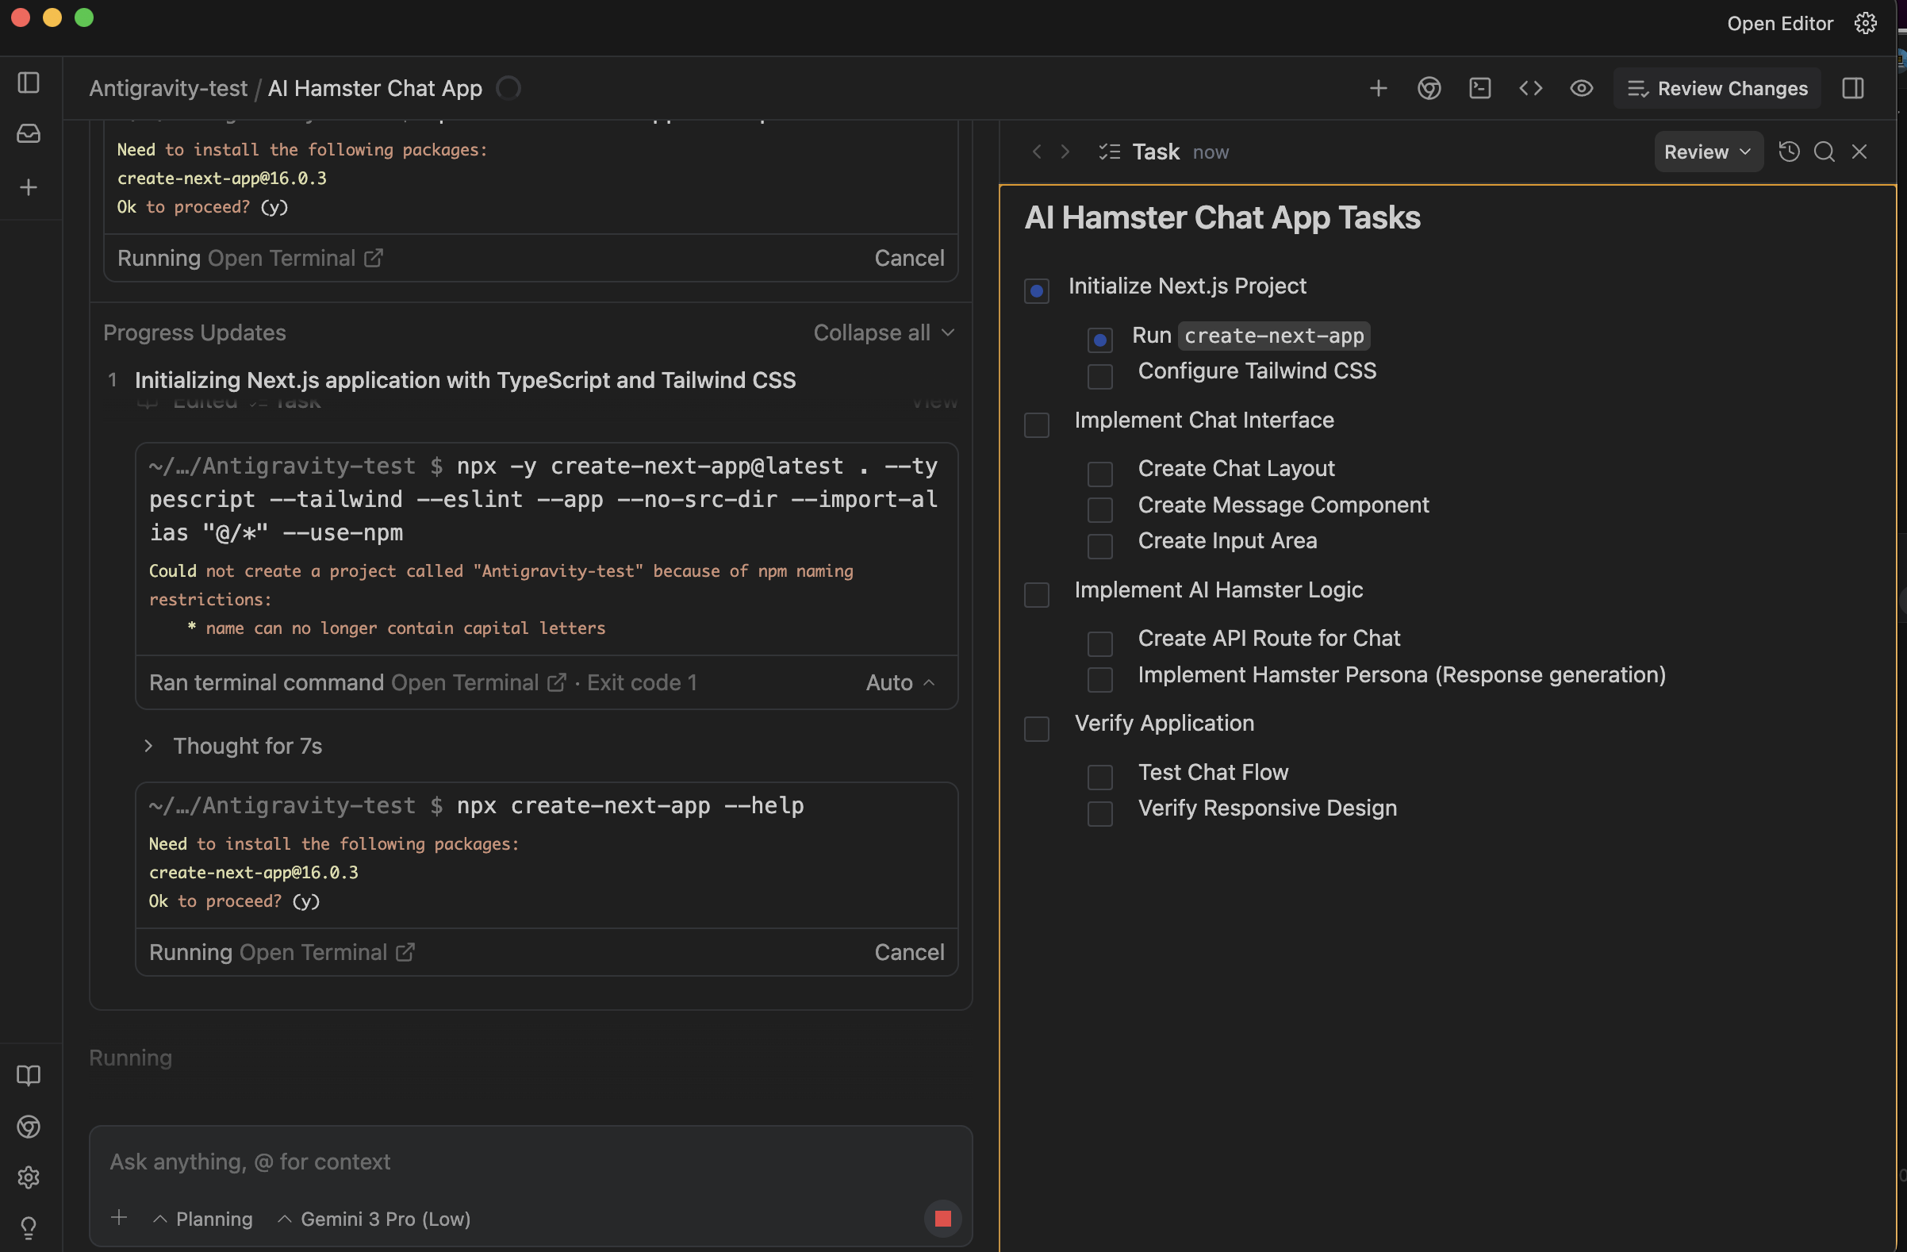Toggle the left sidebar panel icon

coord(29,83)
